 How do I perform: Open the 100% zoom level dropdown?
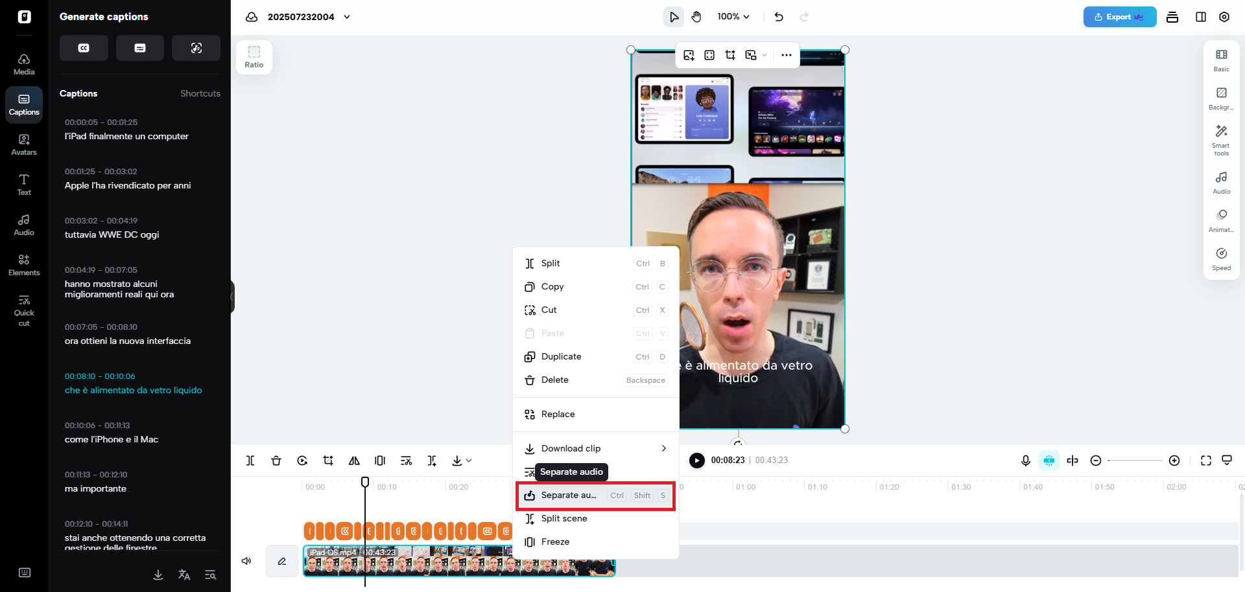click(733, 17)
